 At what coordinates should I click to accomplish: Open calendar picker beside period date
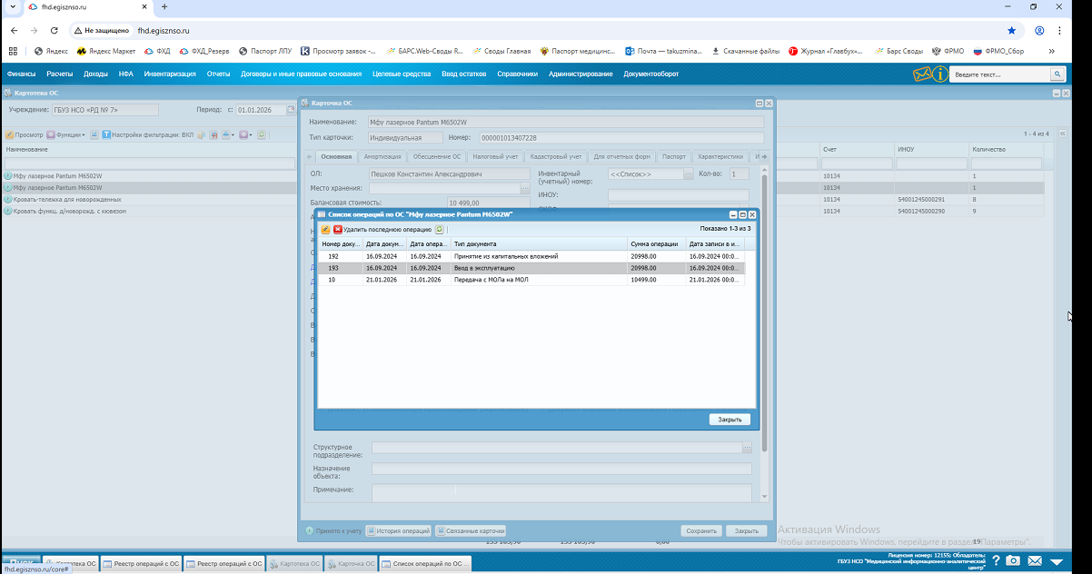[292, 110]
